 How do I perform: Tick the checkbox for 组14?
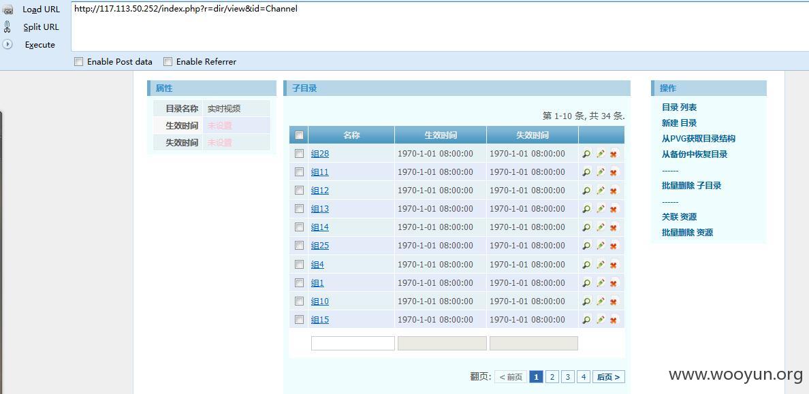pos(299,227)
